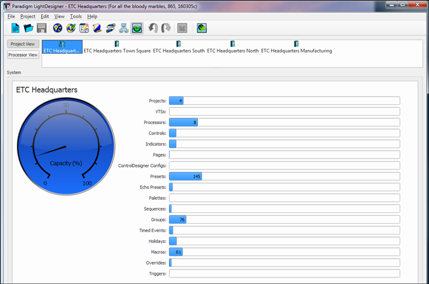
Task: Close the LightDesigner window
Action: [x=418, y=5]
